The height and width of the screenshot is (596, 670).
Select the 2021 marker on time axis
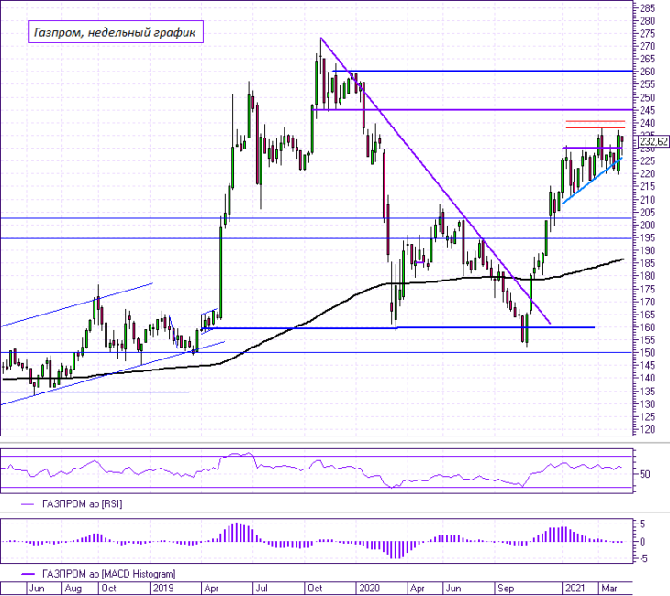tap(575, 589)
